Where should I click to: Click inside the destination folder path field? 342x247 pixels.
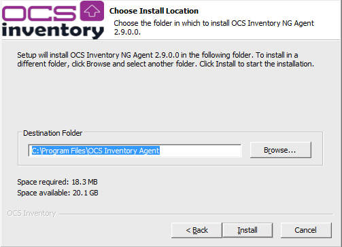[135, 151]
